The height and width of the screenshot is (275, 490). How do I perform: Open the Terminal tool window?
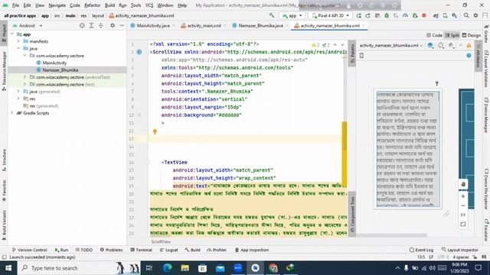[141, 250]
